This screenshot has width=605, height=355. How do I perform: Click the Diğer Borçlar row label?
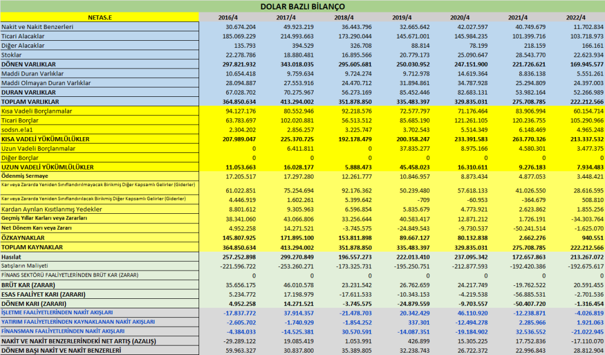tap(19, 158)
